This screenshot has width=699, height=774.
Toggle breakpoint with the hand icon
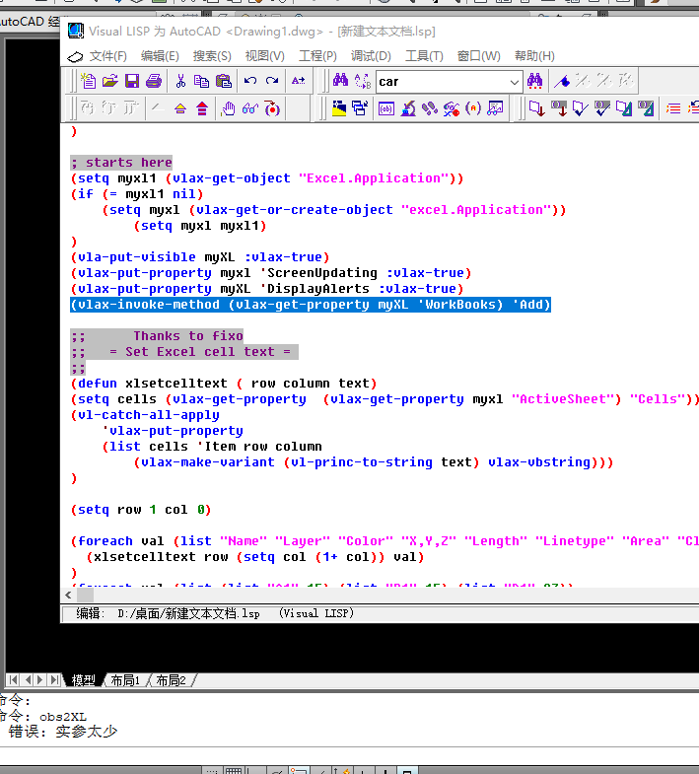tap(229, 108)
